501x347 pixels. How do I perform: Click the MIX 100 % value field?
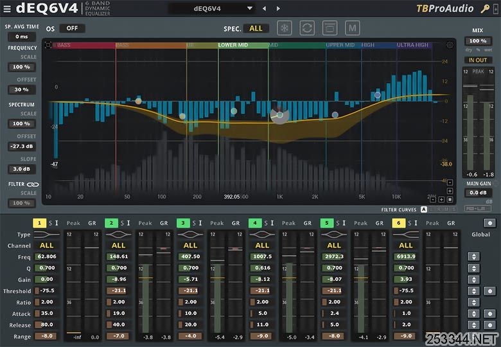(x=478, y=41)
